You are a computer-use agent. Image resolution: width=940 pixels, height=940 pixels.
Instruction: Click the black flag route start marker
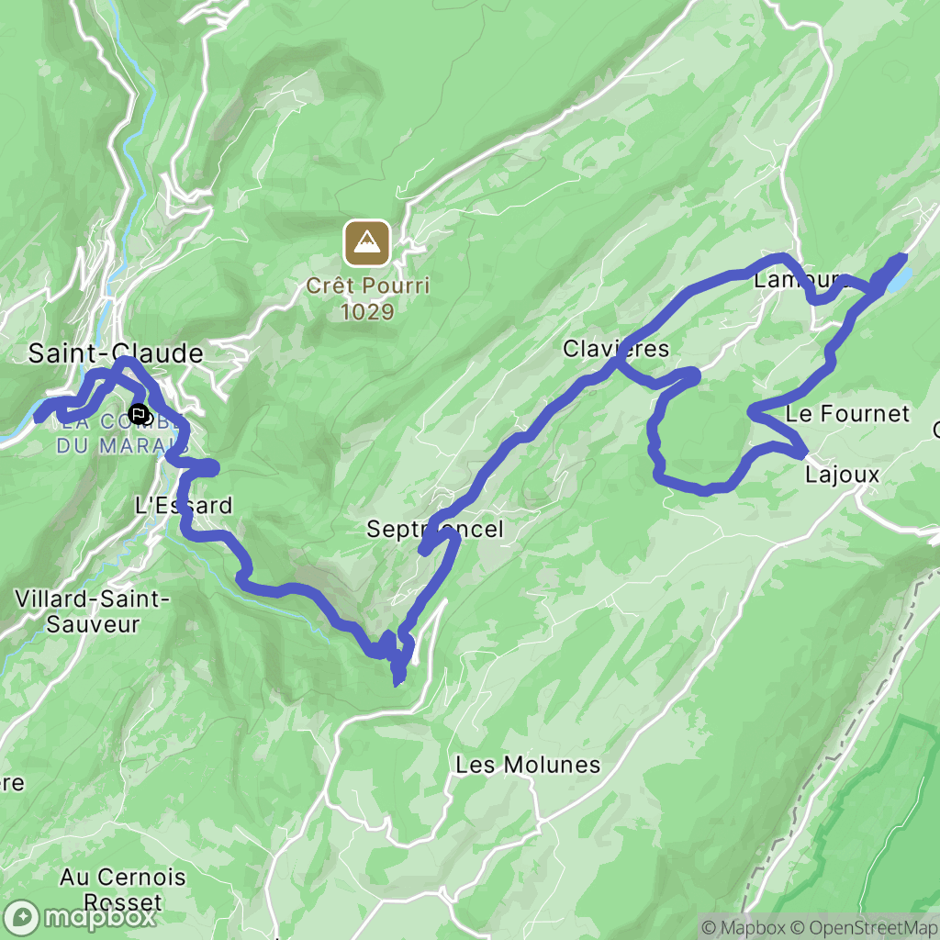[140, 414]
